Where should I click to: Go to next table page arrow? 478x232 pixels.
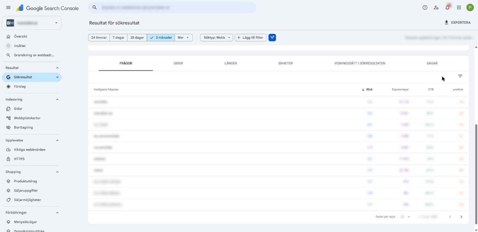pos(461,217)
